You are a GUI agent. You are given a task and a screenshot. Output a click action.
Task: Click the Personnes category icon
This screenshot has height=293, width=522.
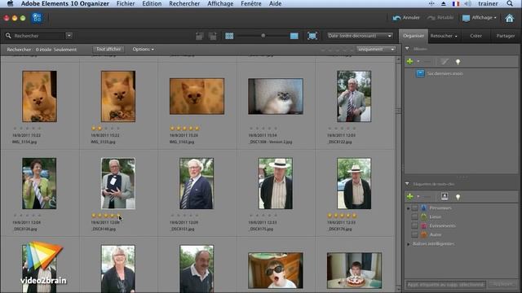click(424, 208)
